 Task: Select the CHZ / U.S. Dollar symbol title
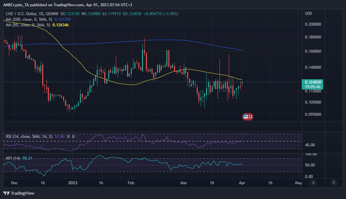pyautogui.click(x=19, y=13)
